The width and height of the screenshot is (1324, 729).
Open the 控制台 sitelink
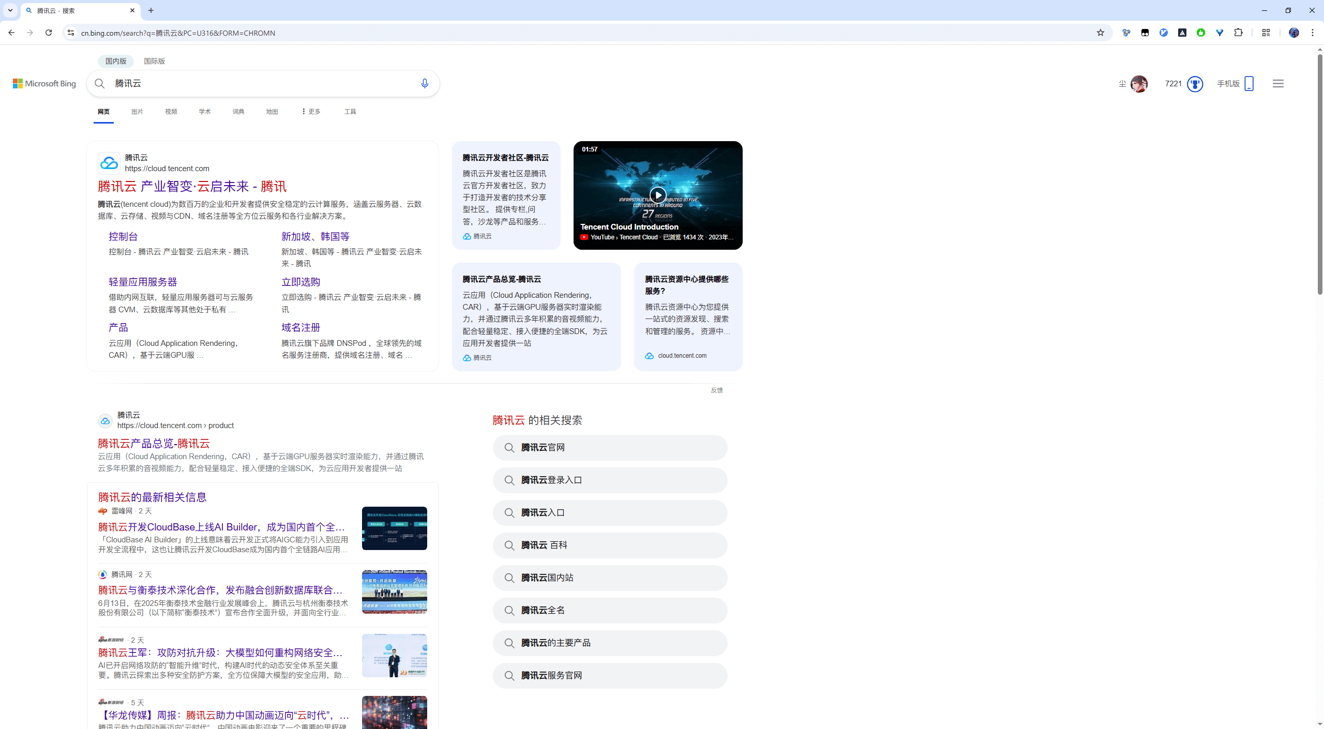tap(123, 237)
